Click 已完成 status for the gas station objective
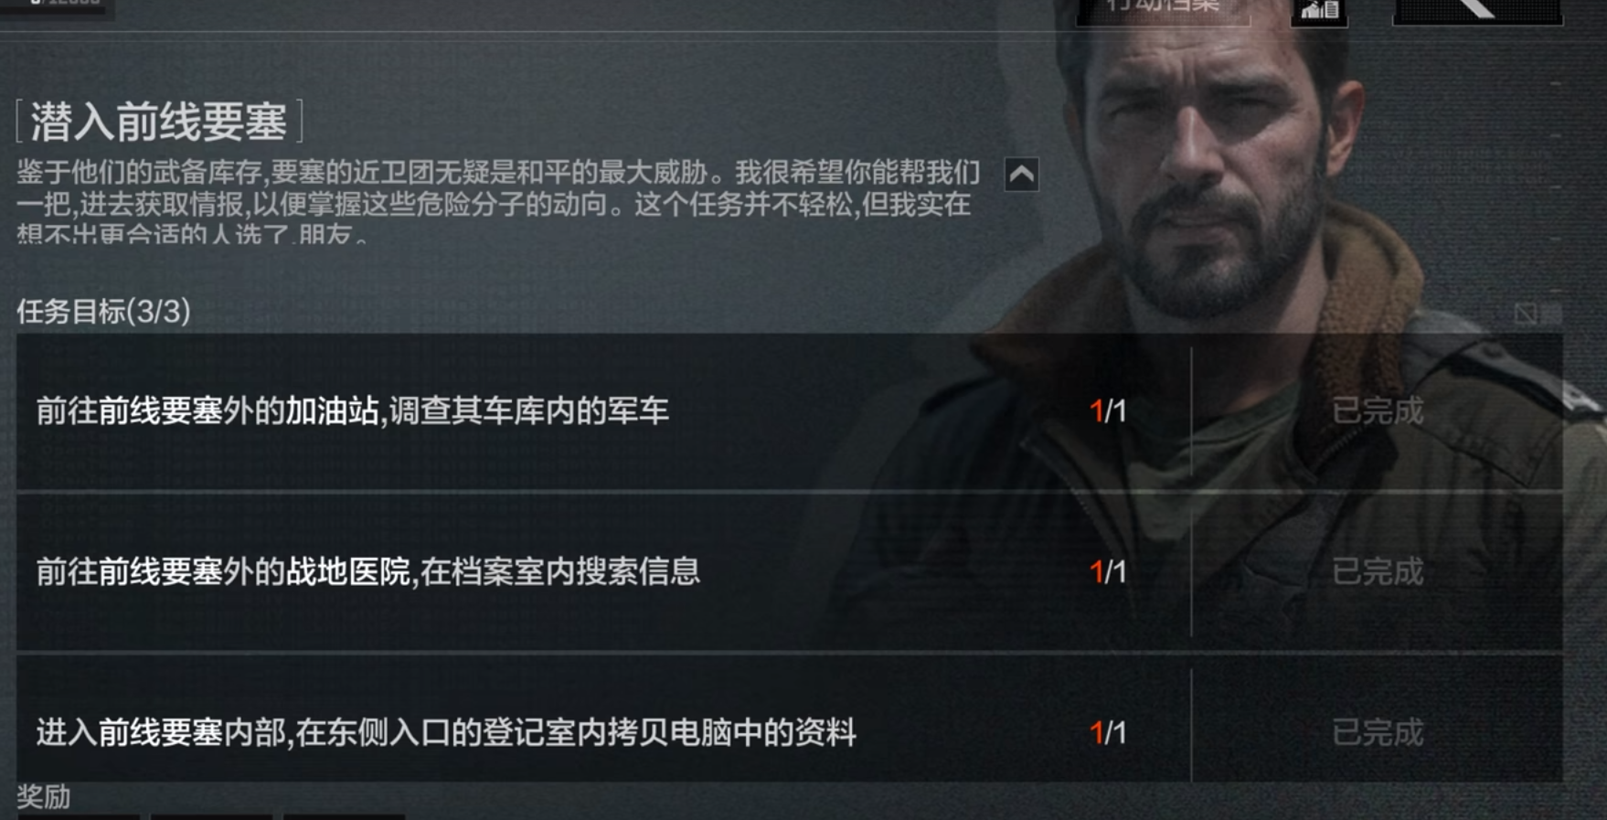Image resolution: width=1607 pixels, height=820 pixels. pos(1378,411)
